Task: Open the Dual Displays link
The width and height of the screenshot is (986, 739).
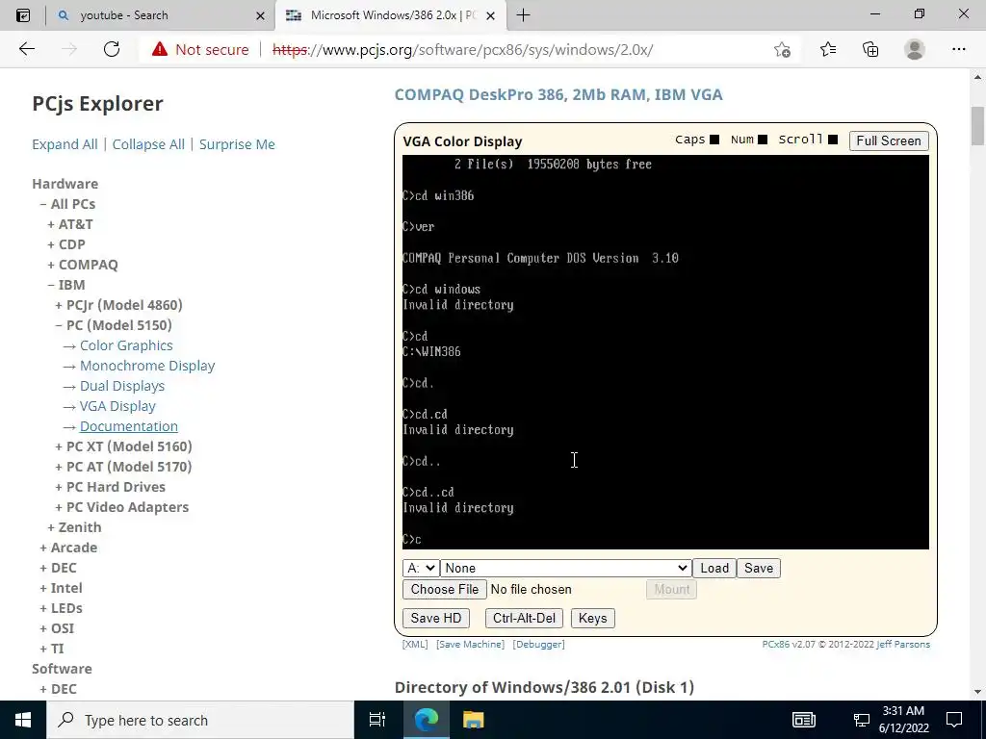Action: click(122, 386)
